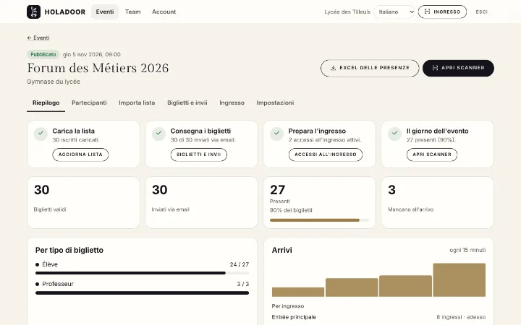Switch to the Riepilogo tab
Viewport: 521px width, 325px height.
tap(46, 103)
